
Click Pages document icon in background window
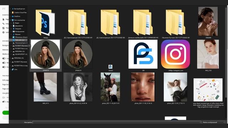[4, 19]
